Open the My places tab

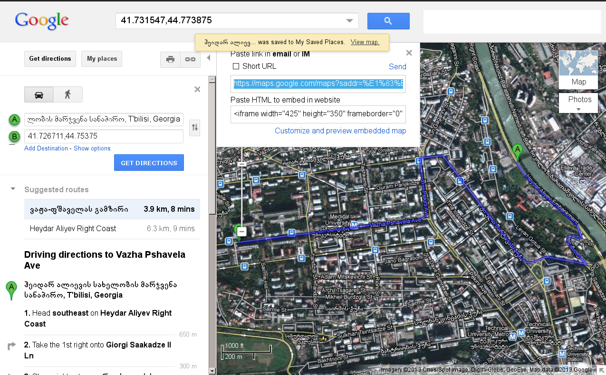(x=102, y=59)
